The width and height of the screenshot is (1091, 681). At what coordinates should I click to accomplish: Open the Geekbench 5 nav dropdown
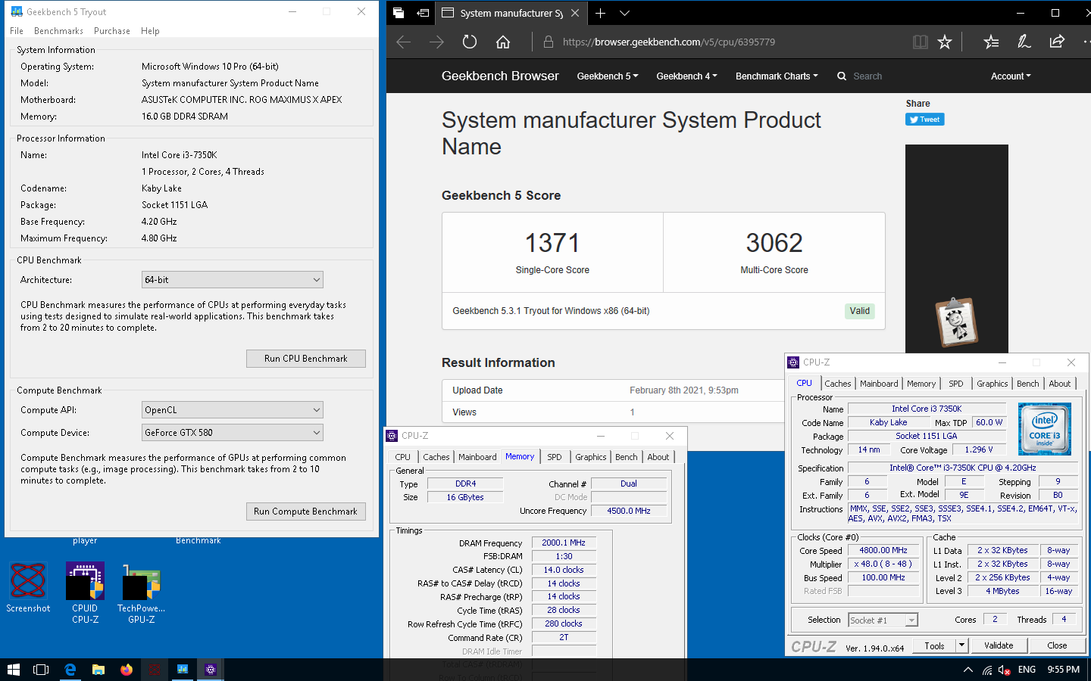pyautogui.click(x=608, y=76)
